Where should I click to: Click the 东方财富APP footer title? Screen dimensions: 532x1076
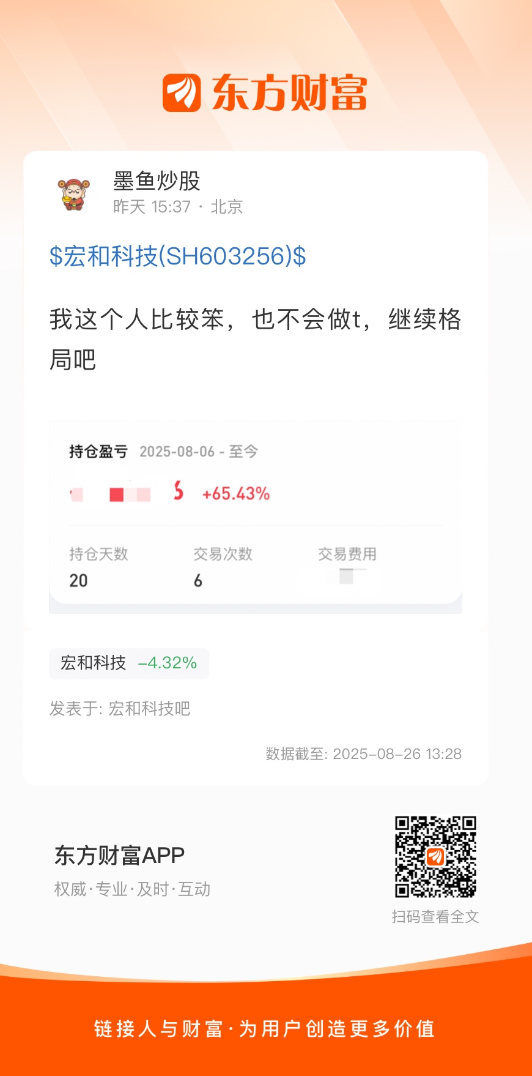click(x=119, y=855)
